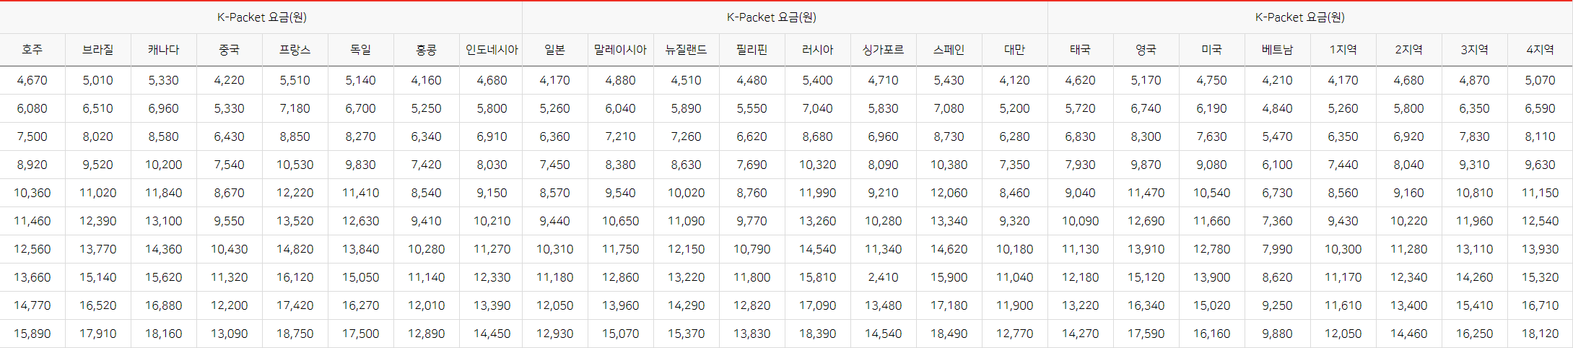Click the 호주 column header
Screen dimensions: 1573x348
(x=32, y=50)
